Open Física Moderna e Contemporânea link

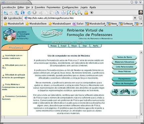point(13,87)
